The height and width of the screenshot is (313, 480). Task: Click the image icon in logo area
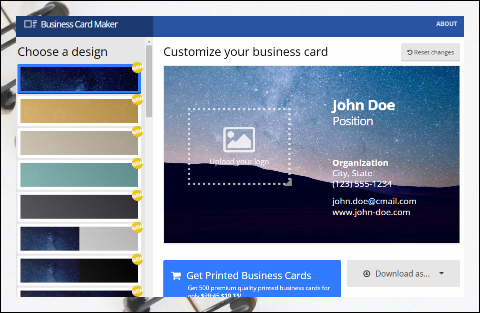[239, 139]
